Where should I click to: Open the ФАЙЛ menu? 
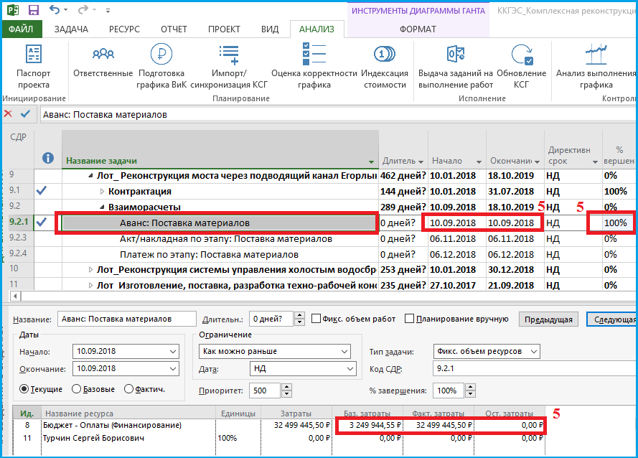21,29
